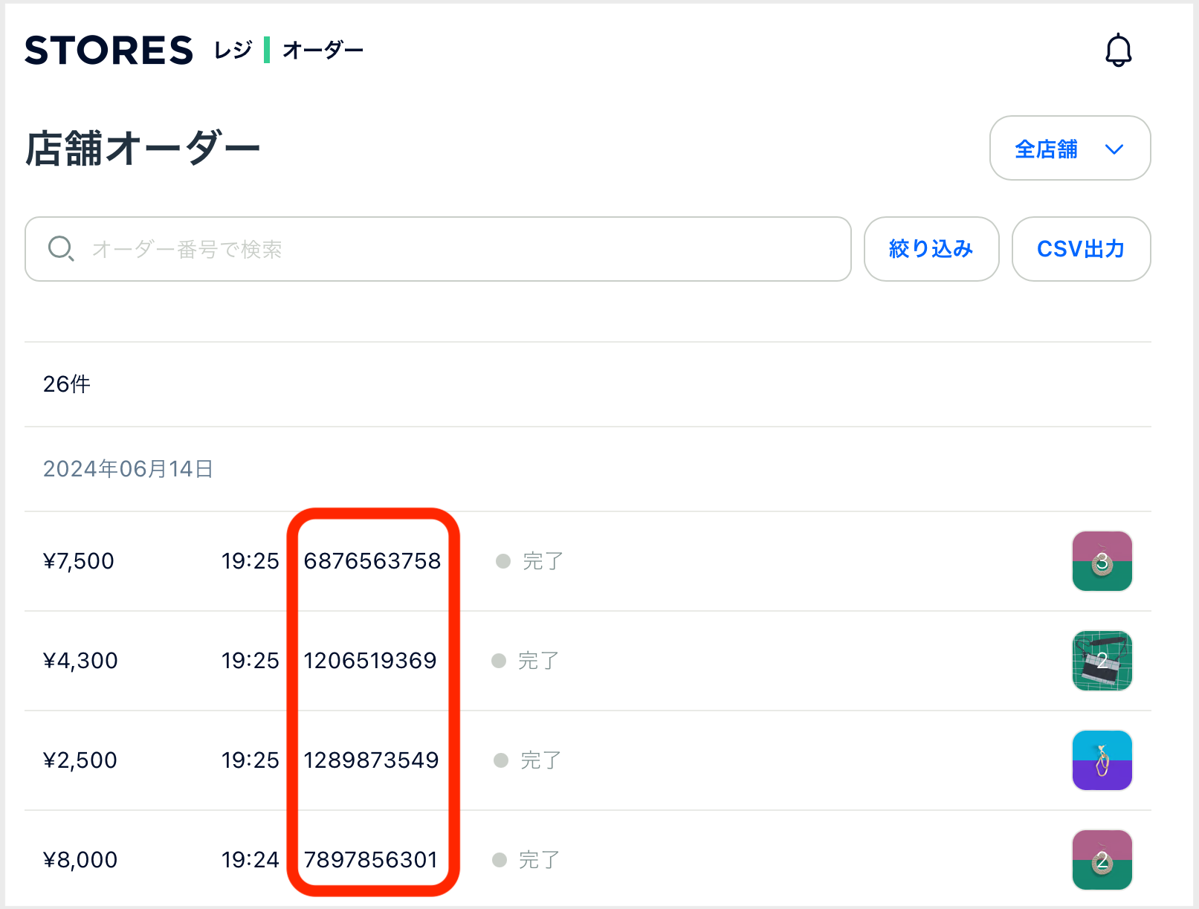Click the chevron arrow beside 全店舗
The height and width of the screenshot is (909, 1199).
click(1114, 149)
